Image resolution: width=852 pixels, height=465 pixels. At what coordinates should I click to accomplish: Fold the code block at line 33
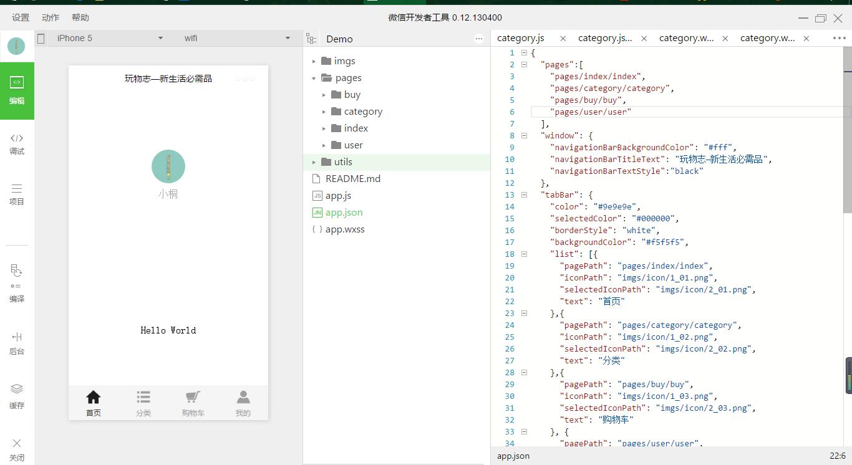point(524,431)
